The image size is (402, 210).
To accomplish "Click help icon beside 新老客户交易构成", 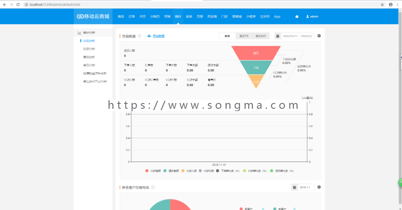I will coord(153,187).
